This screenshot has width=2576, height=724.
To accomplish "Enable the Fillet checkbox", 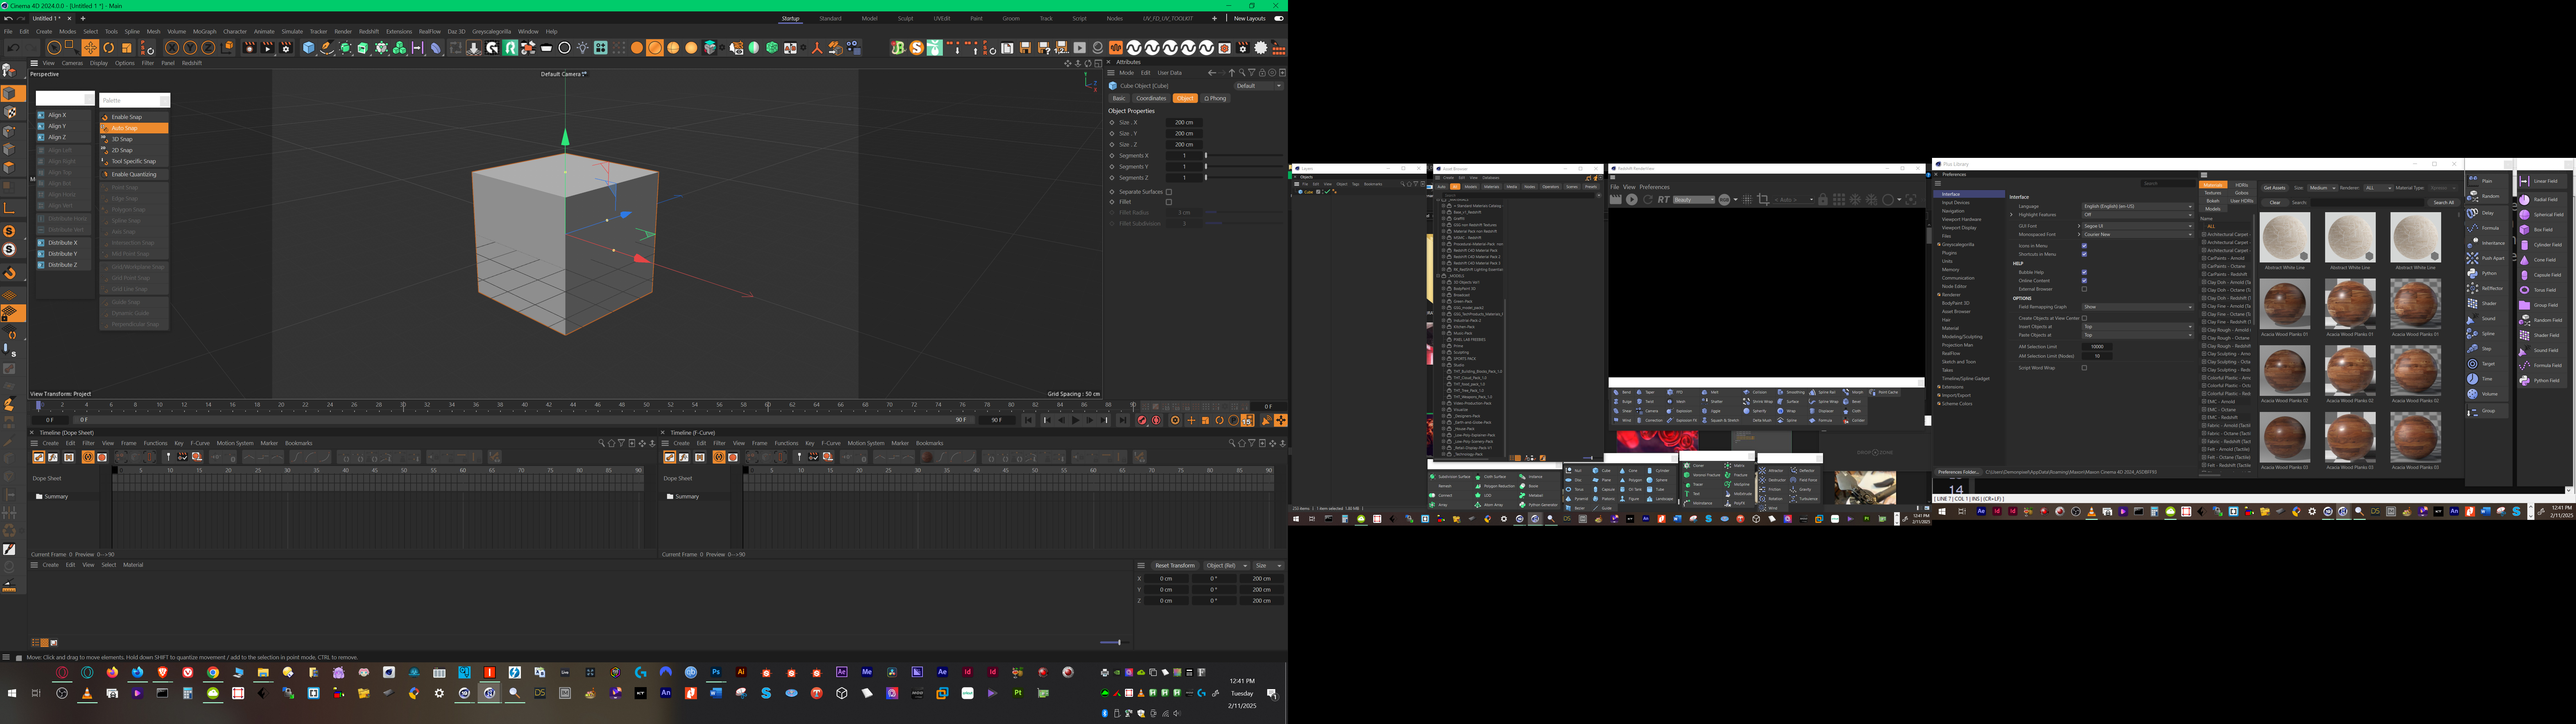I will tap(1169, 202).
